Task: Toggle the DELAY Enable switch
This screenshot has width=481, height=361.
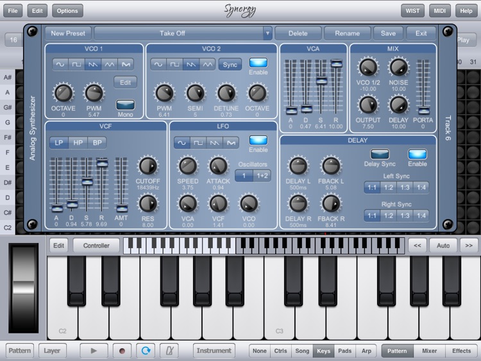Action: tap(418, 154)
